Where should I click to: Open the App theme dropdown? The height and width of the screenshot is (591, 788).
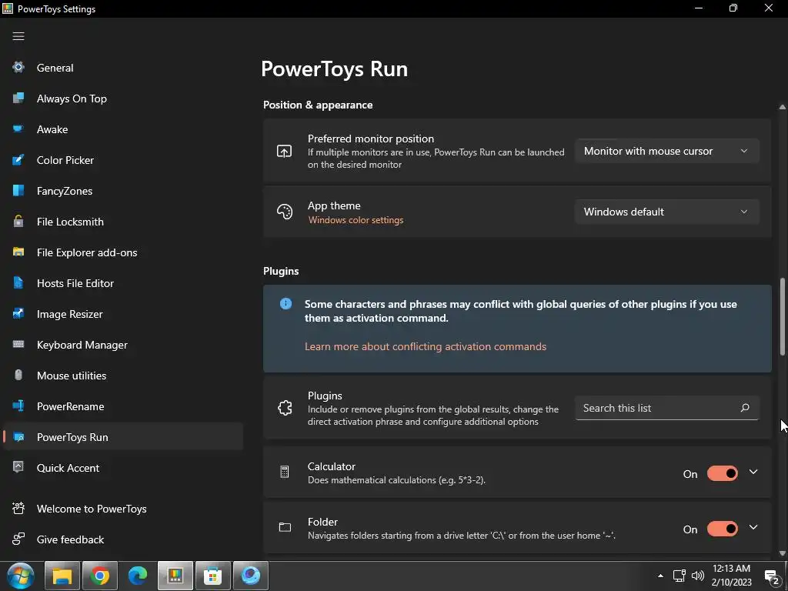click(666, 212)
